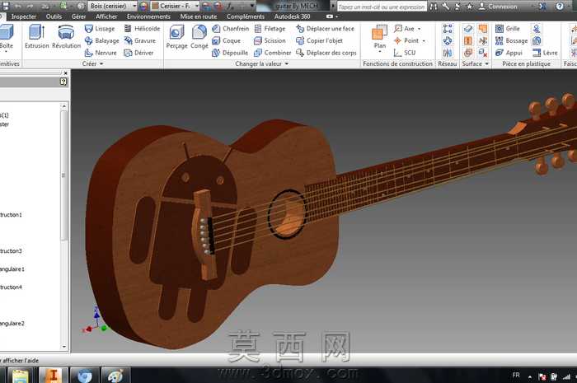The width and height of the screenshot is (577, 383).
Task: Select the Perçage tool
Action: pyautogui.click(x=176, y=36)
